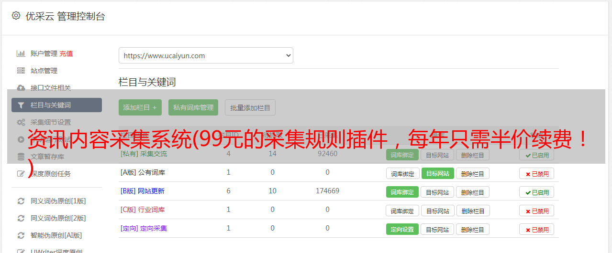Screen dimensions: 612x253
Task: Toggle 已禁用 status for 行业词库 row
Action: (536, 211)
